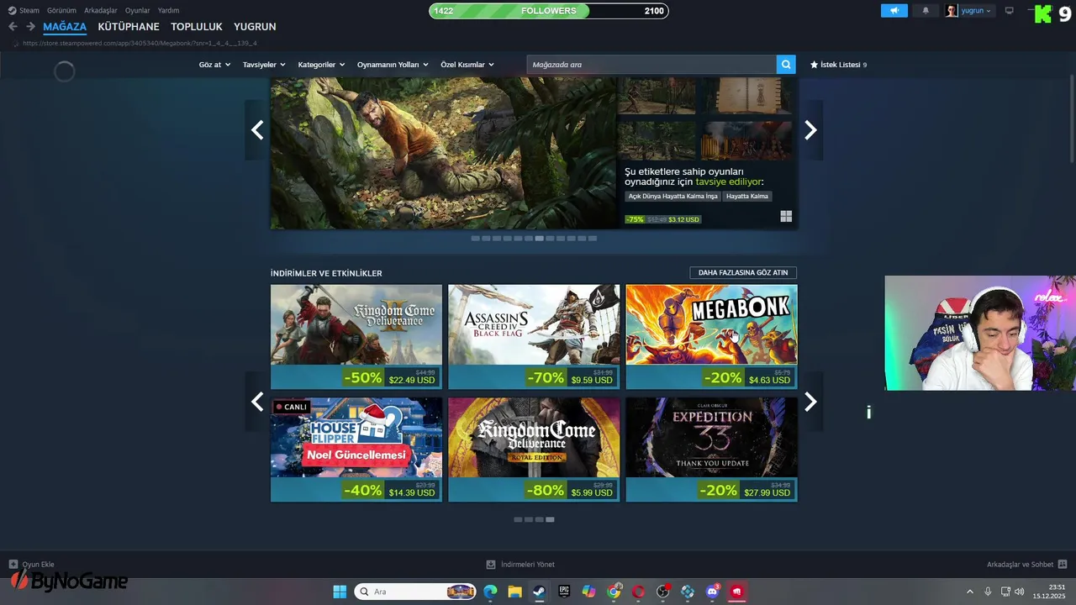Click the blue announcements megaphone button
This screenshot has height=605, width=1076.
tap(894, 11)
